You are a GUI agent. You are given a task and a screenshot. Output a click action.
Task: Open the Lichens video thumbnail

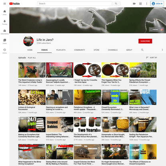pyautogui.click(x=32, y=97)
